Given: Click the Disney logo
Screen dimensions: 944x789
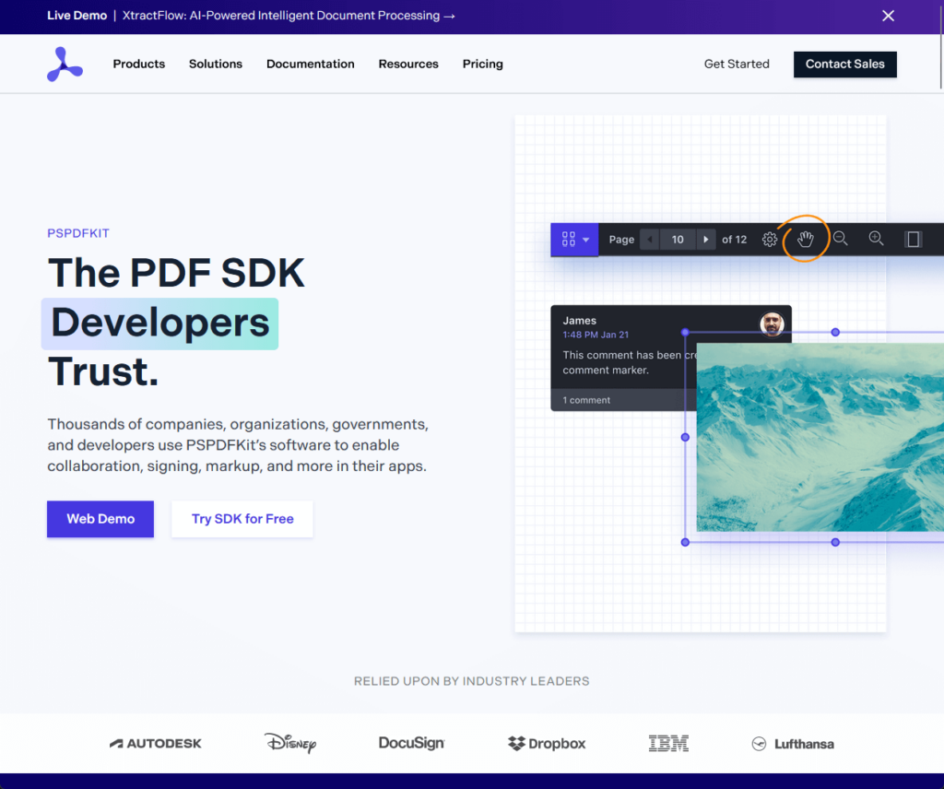Looking at the screenshot, I should [290, 743].
